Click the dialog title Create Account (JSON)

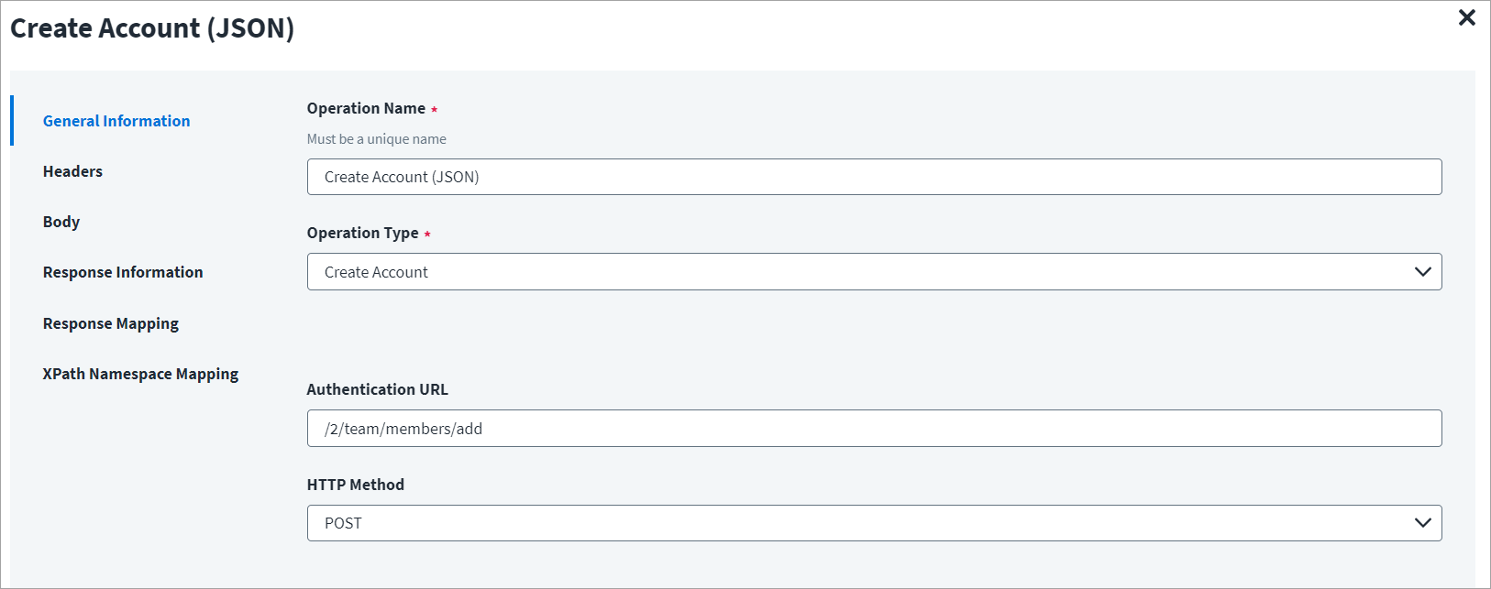pyautogui.click(x=151, y=28)
